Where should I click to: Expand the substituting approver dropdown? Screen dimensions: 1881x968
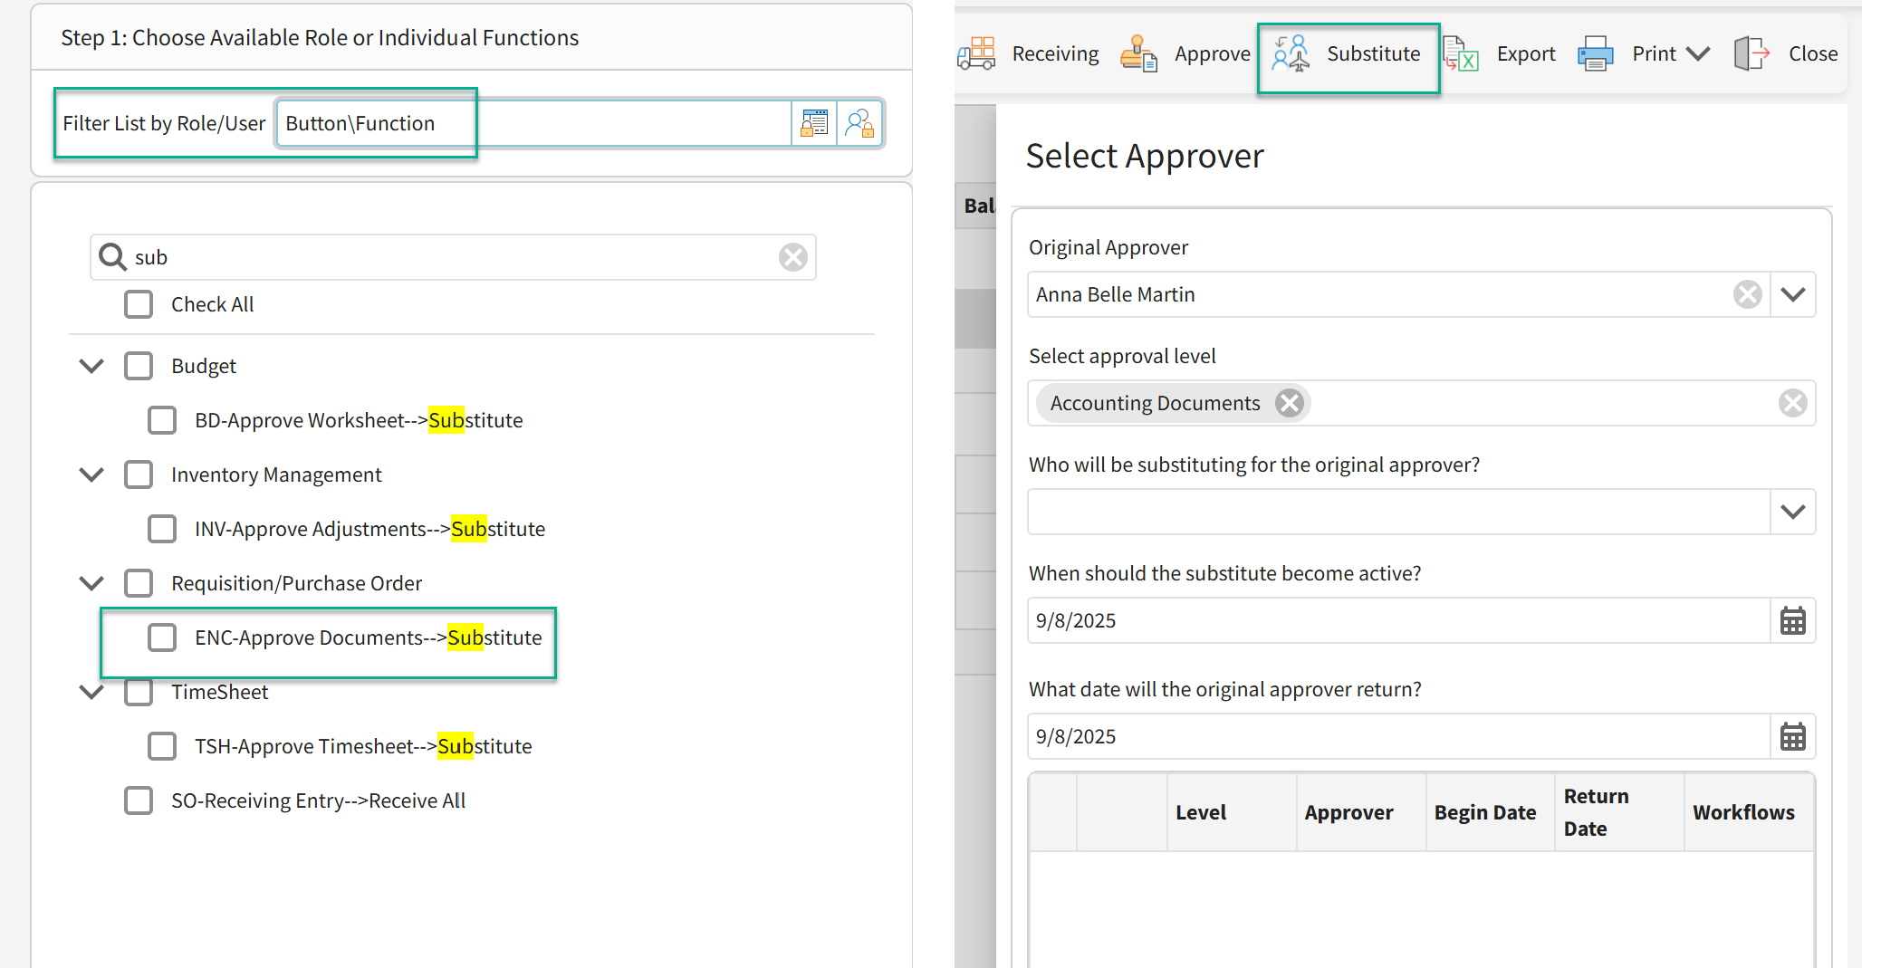pos(1792,513)
